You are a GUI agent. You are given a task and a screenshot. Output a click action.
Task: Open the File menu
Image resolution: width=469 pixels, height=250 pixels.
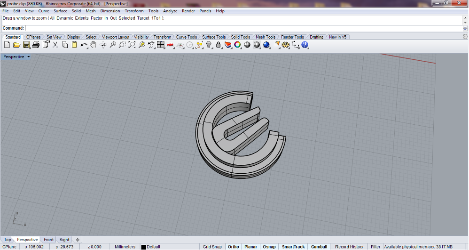click(5, 11)
